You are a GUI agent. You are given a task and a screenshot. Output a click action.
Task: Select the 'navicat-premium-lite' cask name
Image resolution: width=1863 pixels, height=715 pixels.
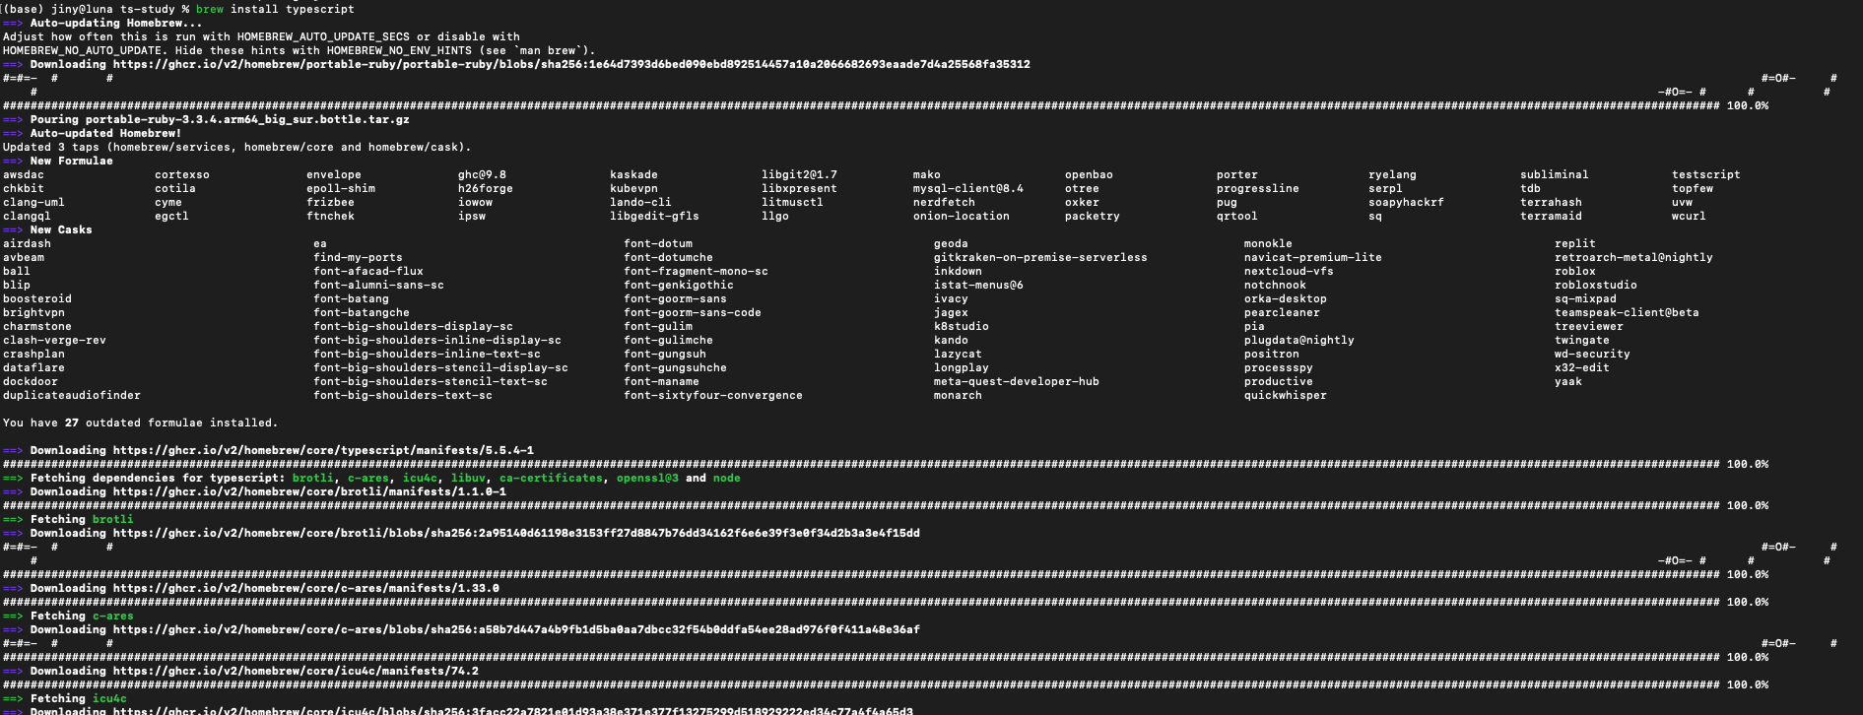1313,257
